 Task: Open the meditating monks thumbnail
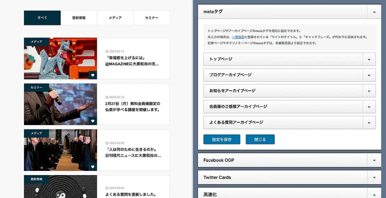61,150
